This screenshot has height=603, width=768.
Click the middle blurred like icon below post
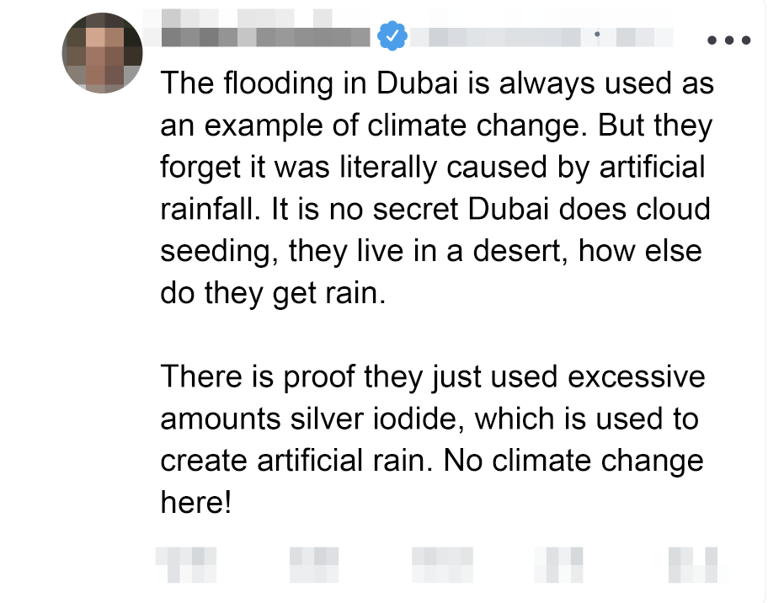point(441,564)
